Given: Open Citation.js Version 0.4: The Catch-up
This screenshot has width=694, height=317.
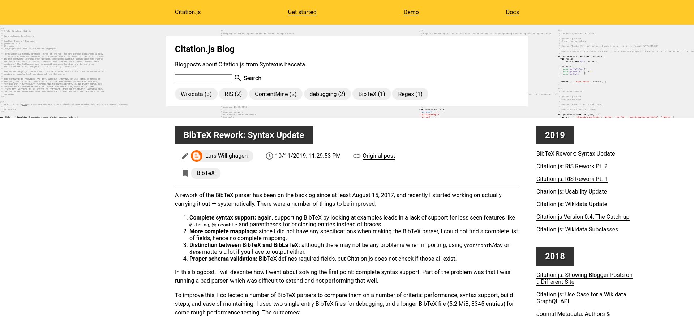Looking at the screenshot, I should [583, 217].
